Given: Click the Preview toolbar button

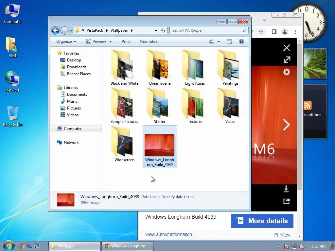Looking at the screenshot, I should [x=96, y=42].
